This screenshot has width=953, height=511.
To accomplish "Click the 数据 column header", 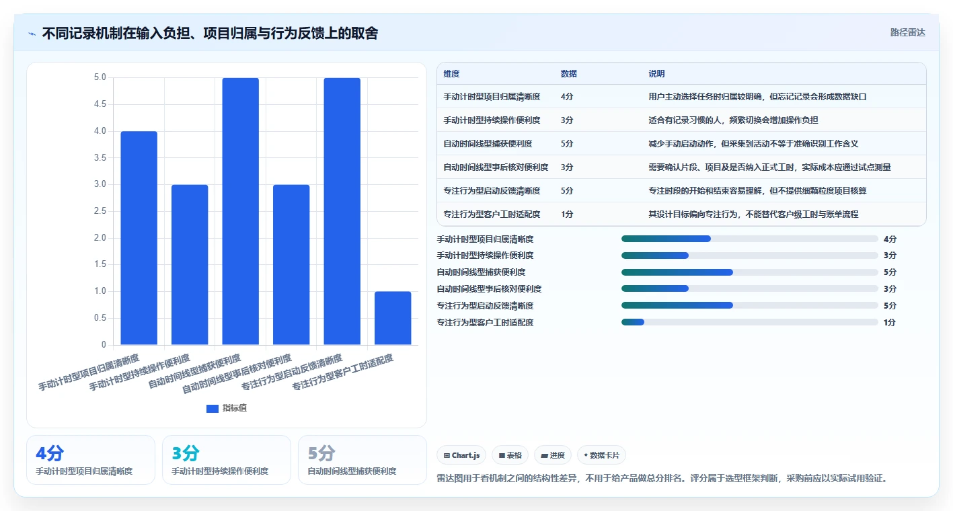I will point(568,74).
